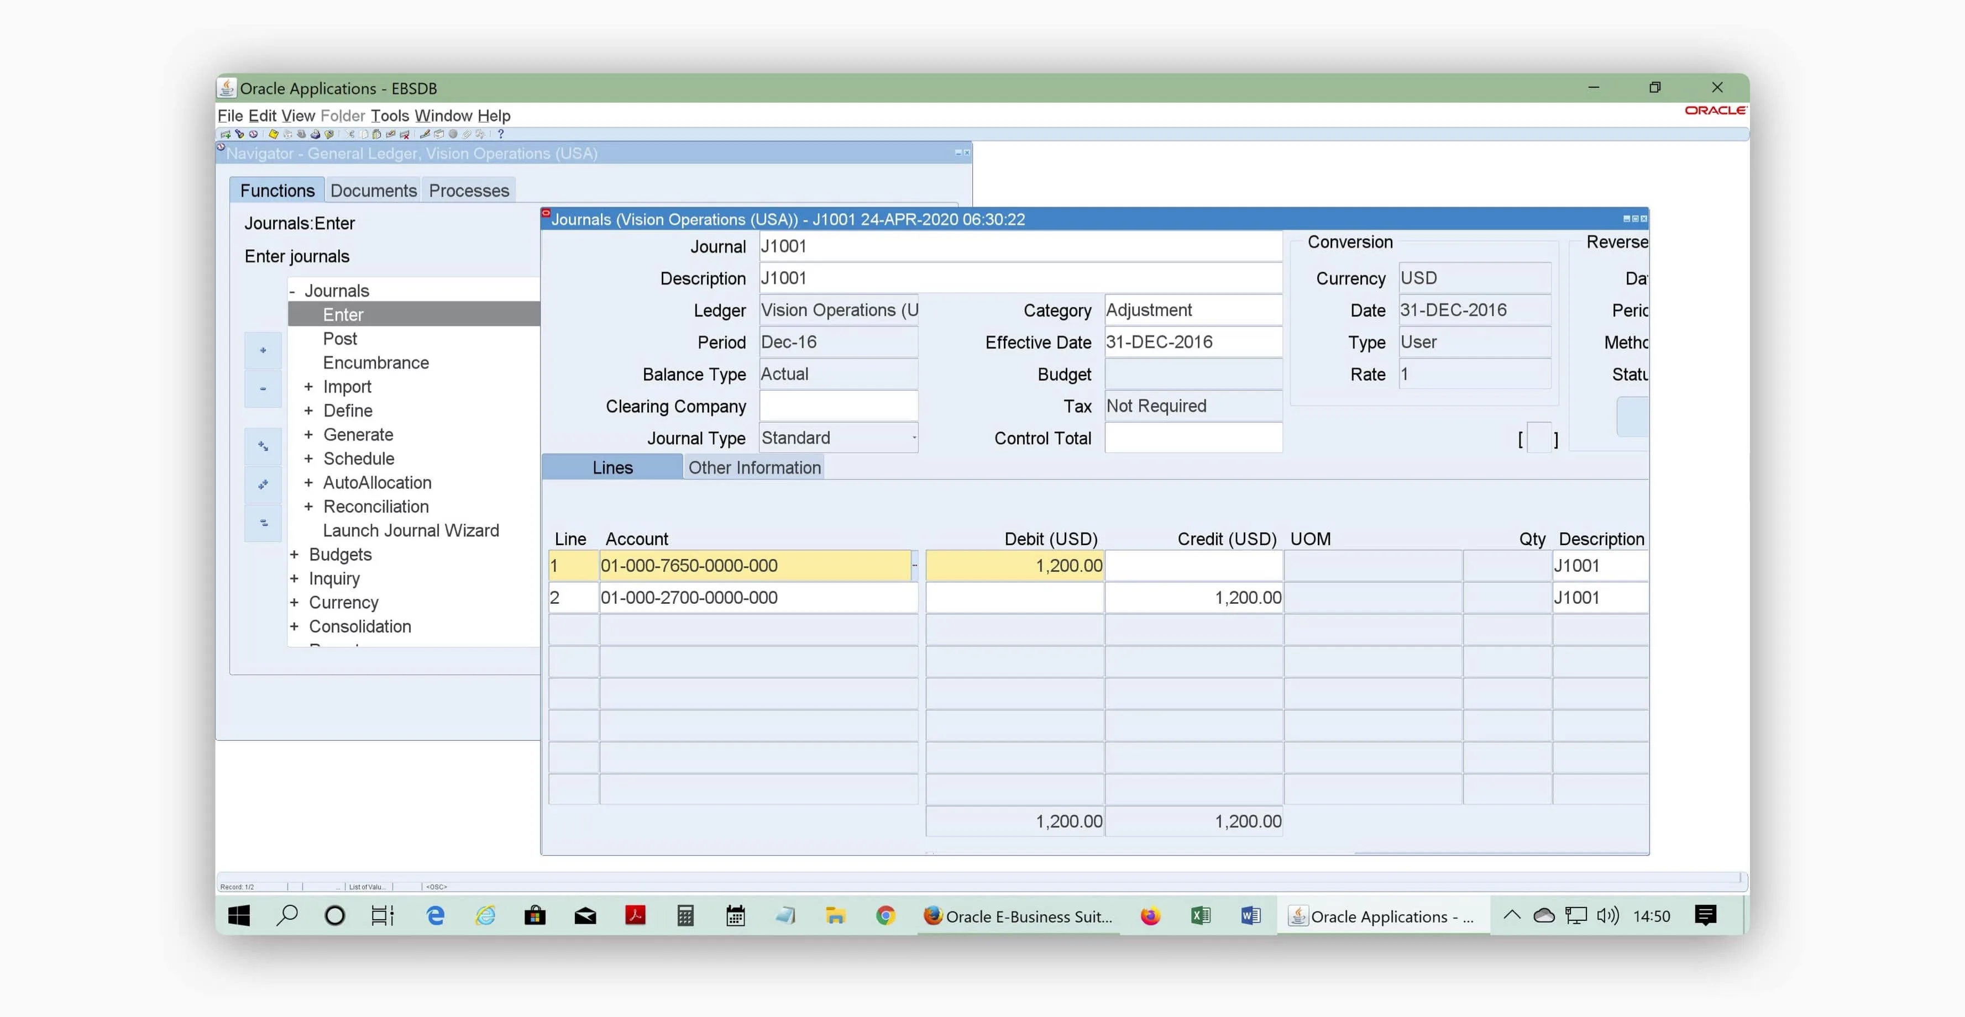Click the Navigator collapse minus side button
The width and height of the screenshot is (1965, 1017).
[263, 389]
